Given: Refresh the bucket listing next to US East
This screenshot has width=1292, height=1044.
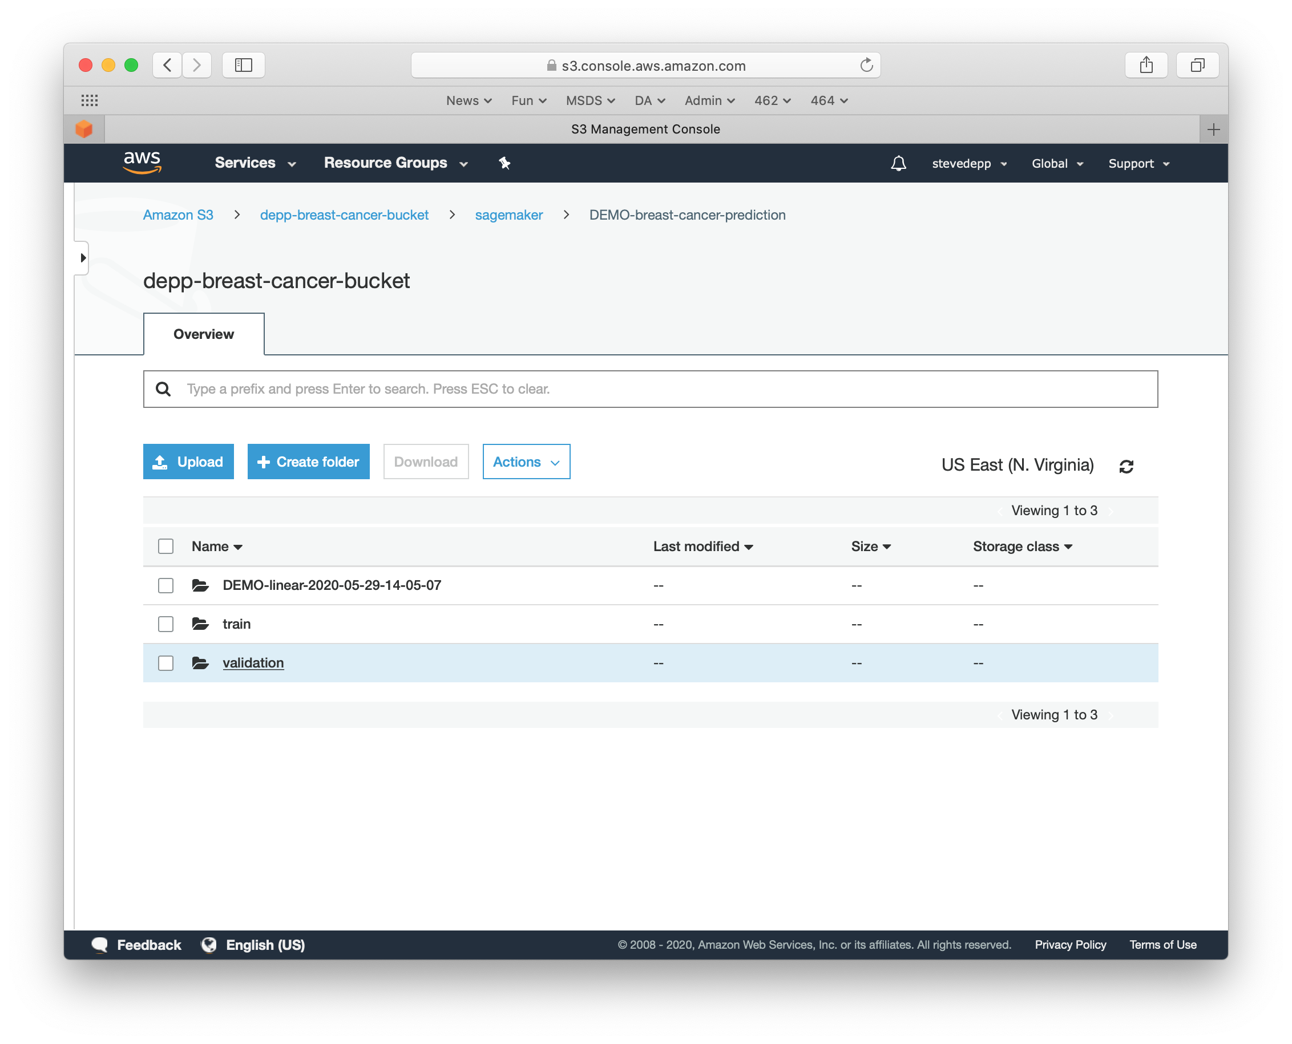Looking at the screenshot, I should click(x=1126, y=466).
